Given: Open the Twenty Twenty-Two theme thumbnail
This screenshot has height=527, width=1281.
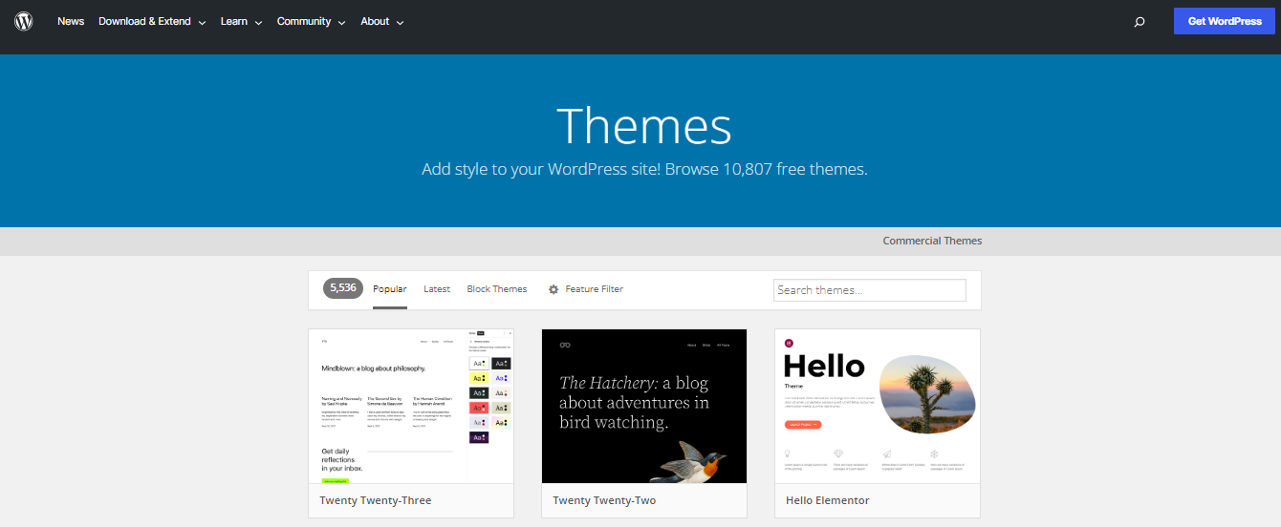Looking at the screenshot, I should (644, 406).
